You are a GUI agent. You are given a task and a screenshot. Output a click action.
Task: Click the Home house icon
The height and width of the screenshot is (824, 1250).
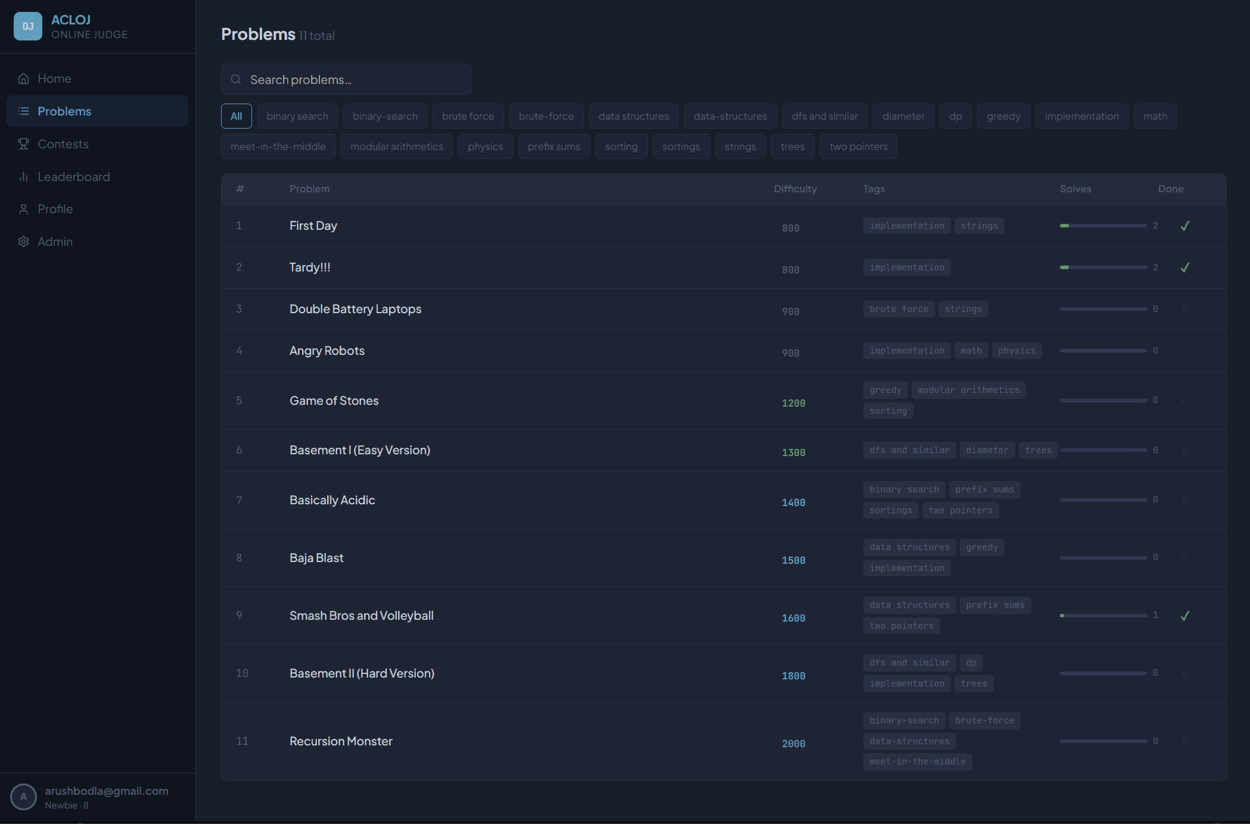tap(24, 79)
